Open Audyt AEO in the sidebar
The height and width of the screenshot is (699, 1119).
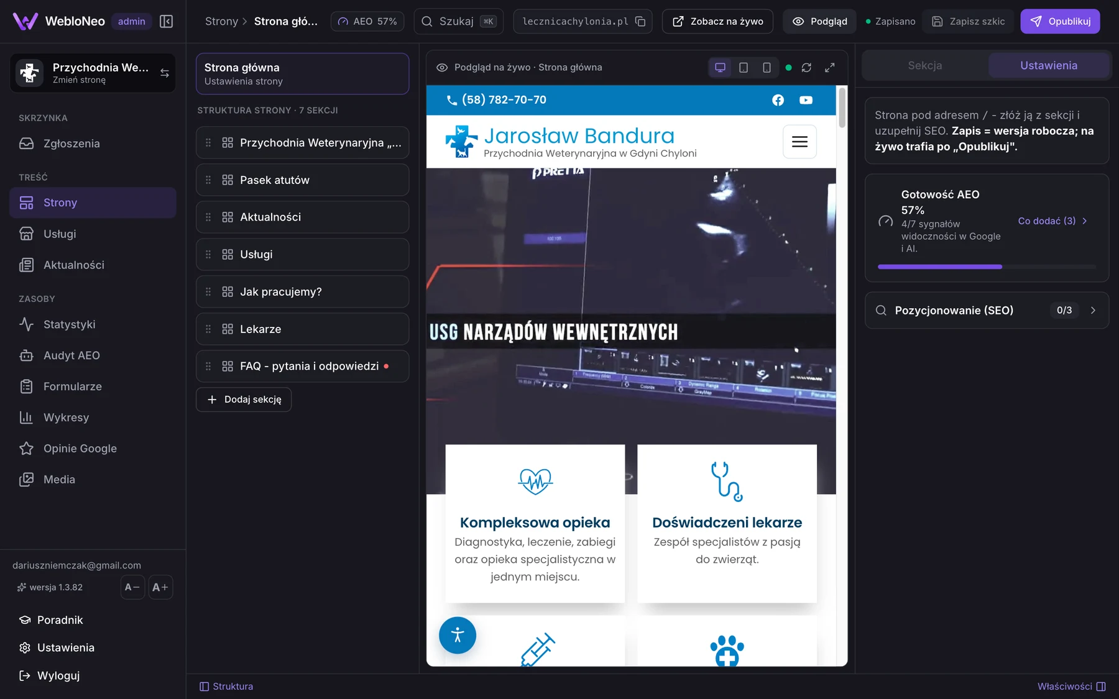click(x=93, y=355)
